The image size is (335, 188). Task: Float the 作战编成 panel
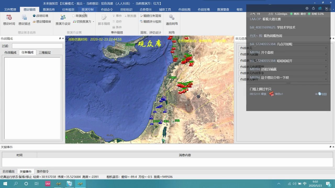click(60, 38)
